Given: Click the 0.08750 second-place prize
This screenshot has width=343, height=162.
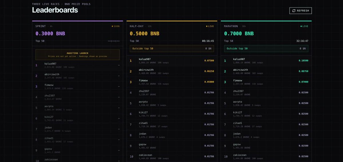Looking at the screenshot, I should coord(304,71).
